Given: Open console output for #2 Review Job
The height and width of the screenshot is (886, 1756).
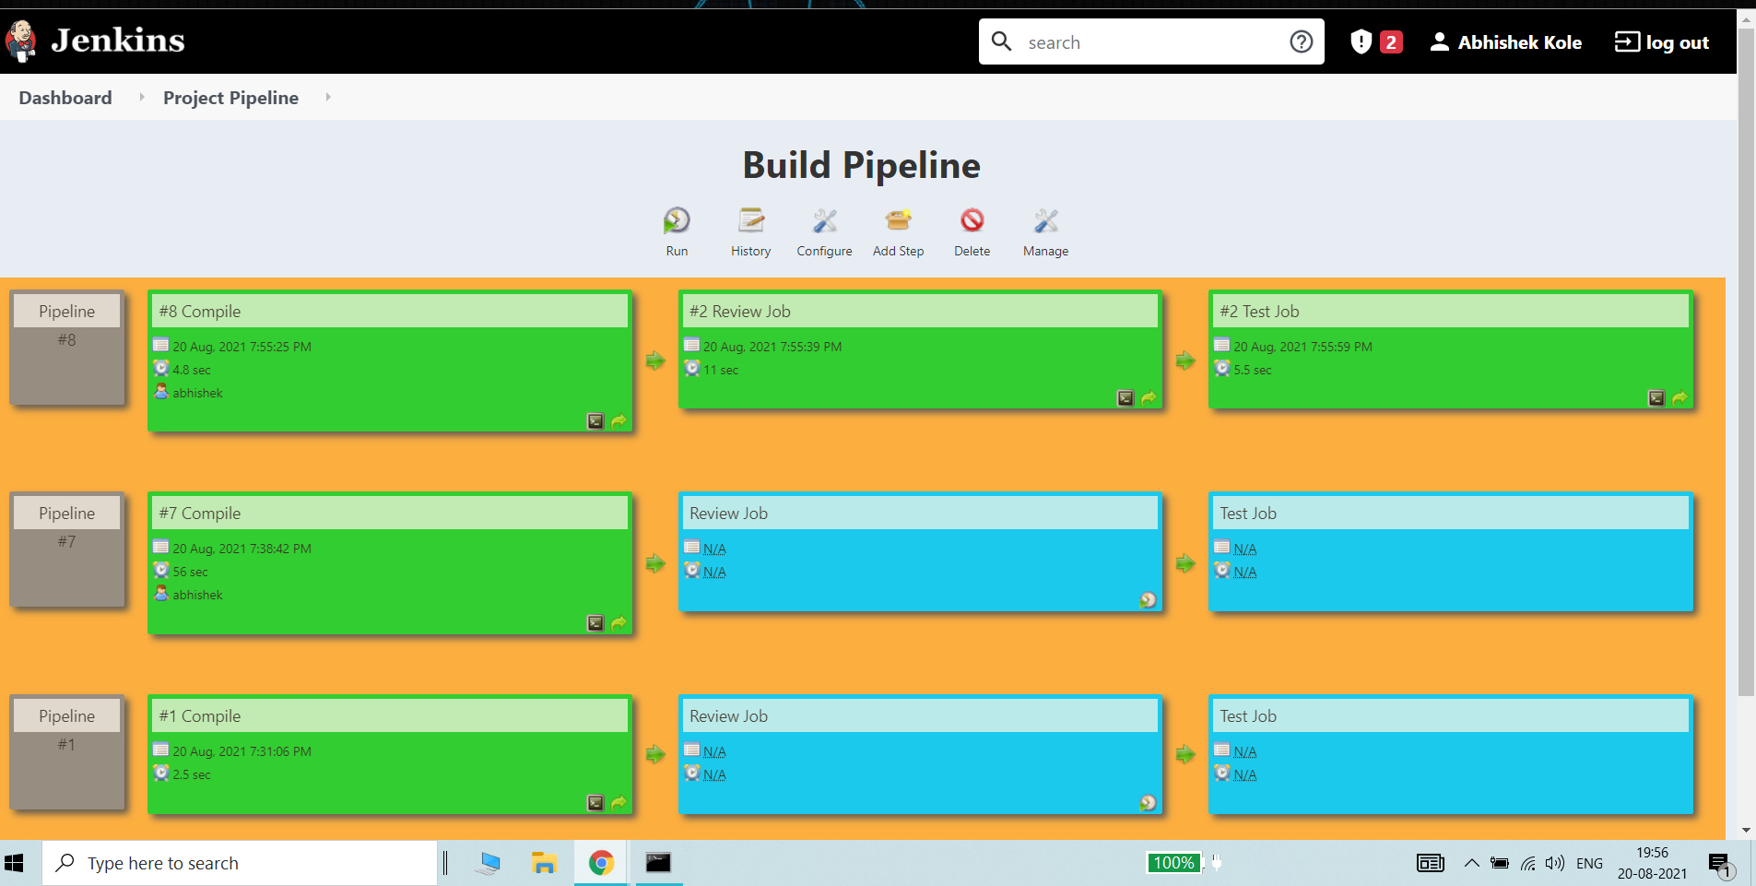Looking at the screenshot, I should [x=1125, y=398].
